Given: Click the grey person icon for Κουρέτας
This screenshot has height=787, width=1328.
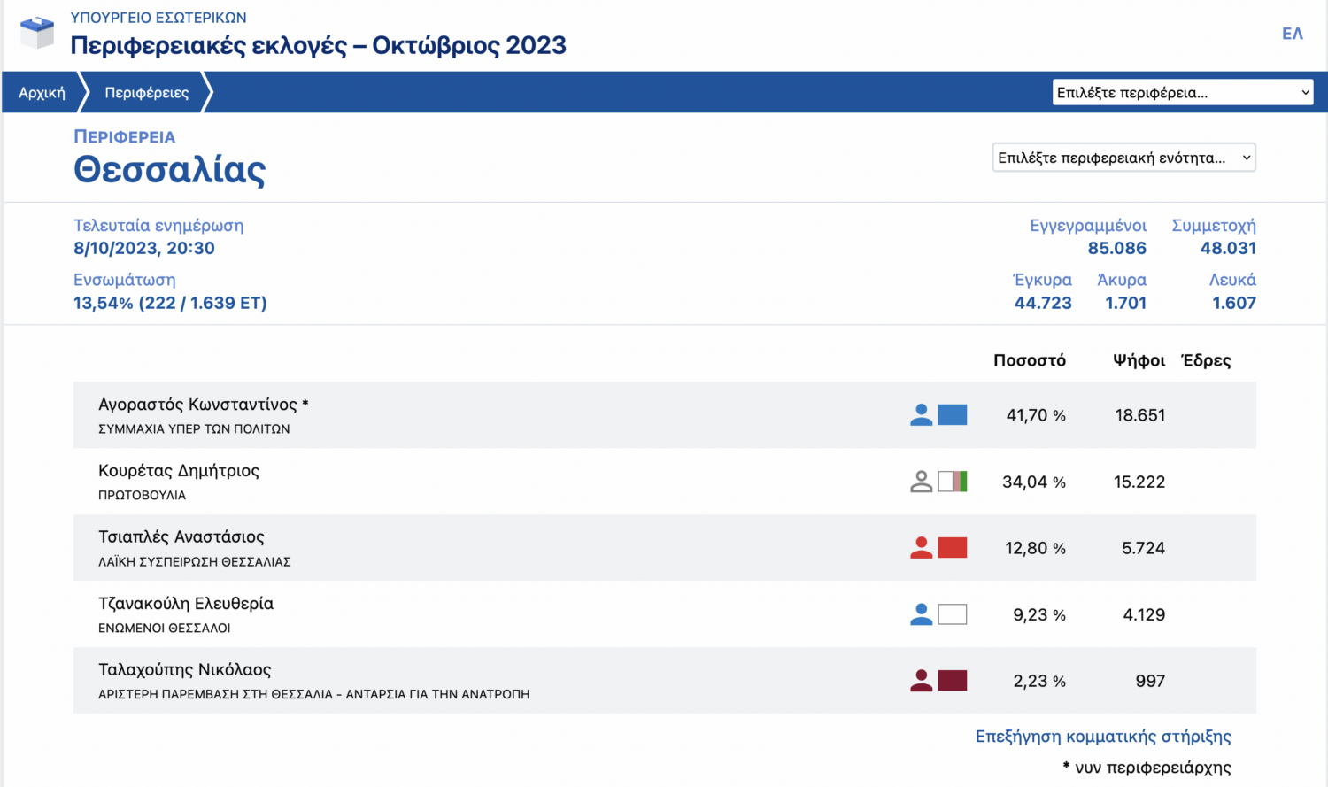Looking at the screenshot, I should [x=921, y=482].
